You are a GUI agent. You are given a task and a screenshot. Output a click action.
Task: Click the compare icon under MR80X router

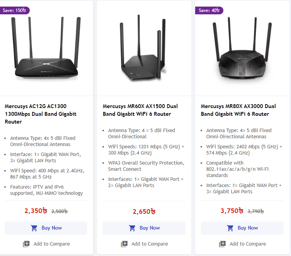pyautogui.click(x=222, y=244)
